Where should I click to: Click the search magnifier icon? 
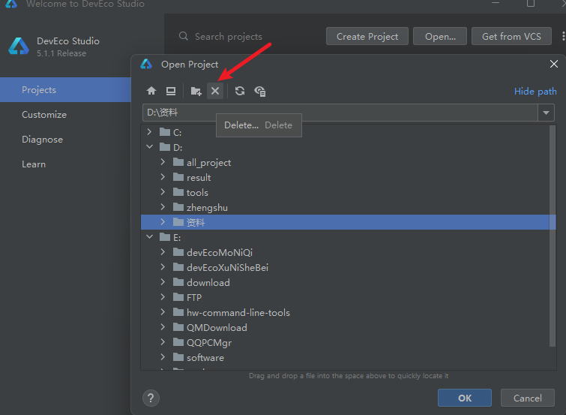click(x=184, y=36)
